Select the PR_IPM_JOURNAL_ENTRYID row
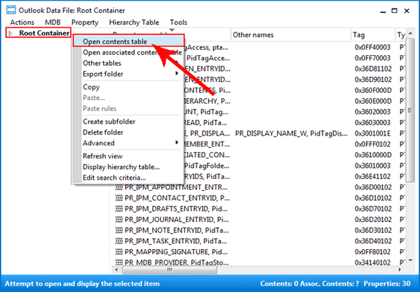The width and height of the screenshot is (420, 292). 259,219
